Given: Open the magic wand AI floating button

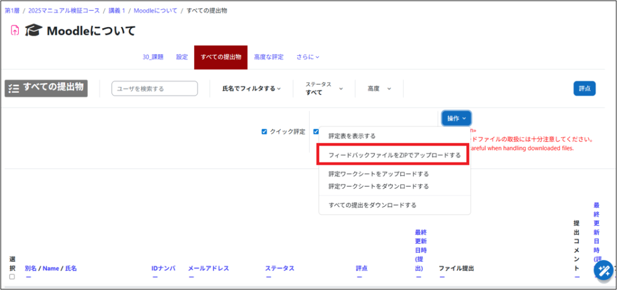Looking at the screenshot, I should point(604,270).
